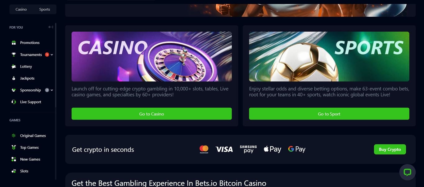Expand the Tournaments dropdown
This screenshot has width=424, height=187.
(x=51, y=54)
